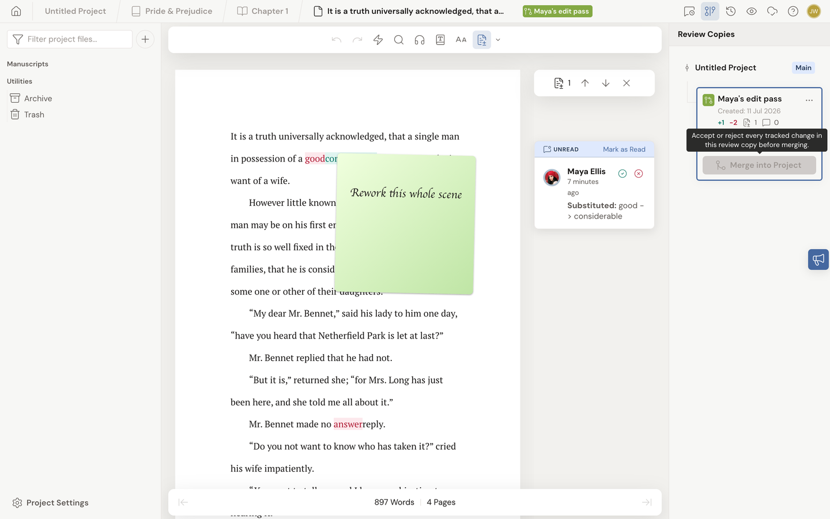Viewport: 830px width, 519px height.
Task: Click the filter funnel icon
Action: 18,39
